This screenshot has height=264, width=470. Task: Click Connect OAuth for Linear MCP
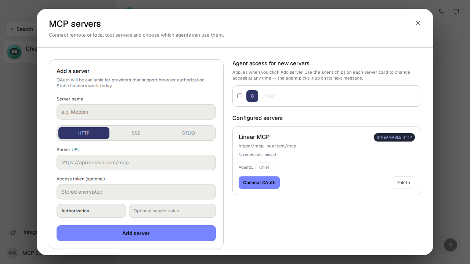(259, 183)
